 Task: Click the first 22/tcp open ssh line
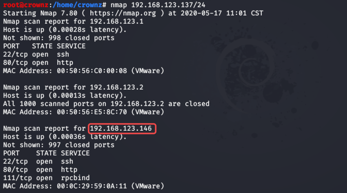click(36, 54)
